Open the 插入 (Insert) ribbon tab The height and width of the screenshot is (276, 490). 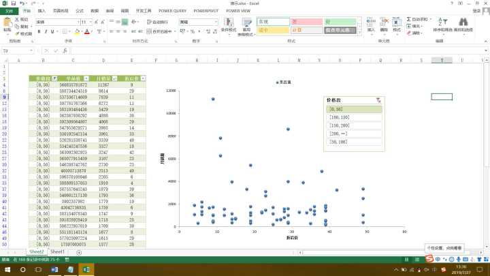(42, 12)
